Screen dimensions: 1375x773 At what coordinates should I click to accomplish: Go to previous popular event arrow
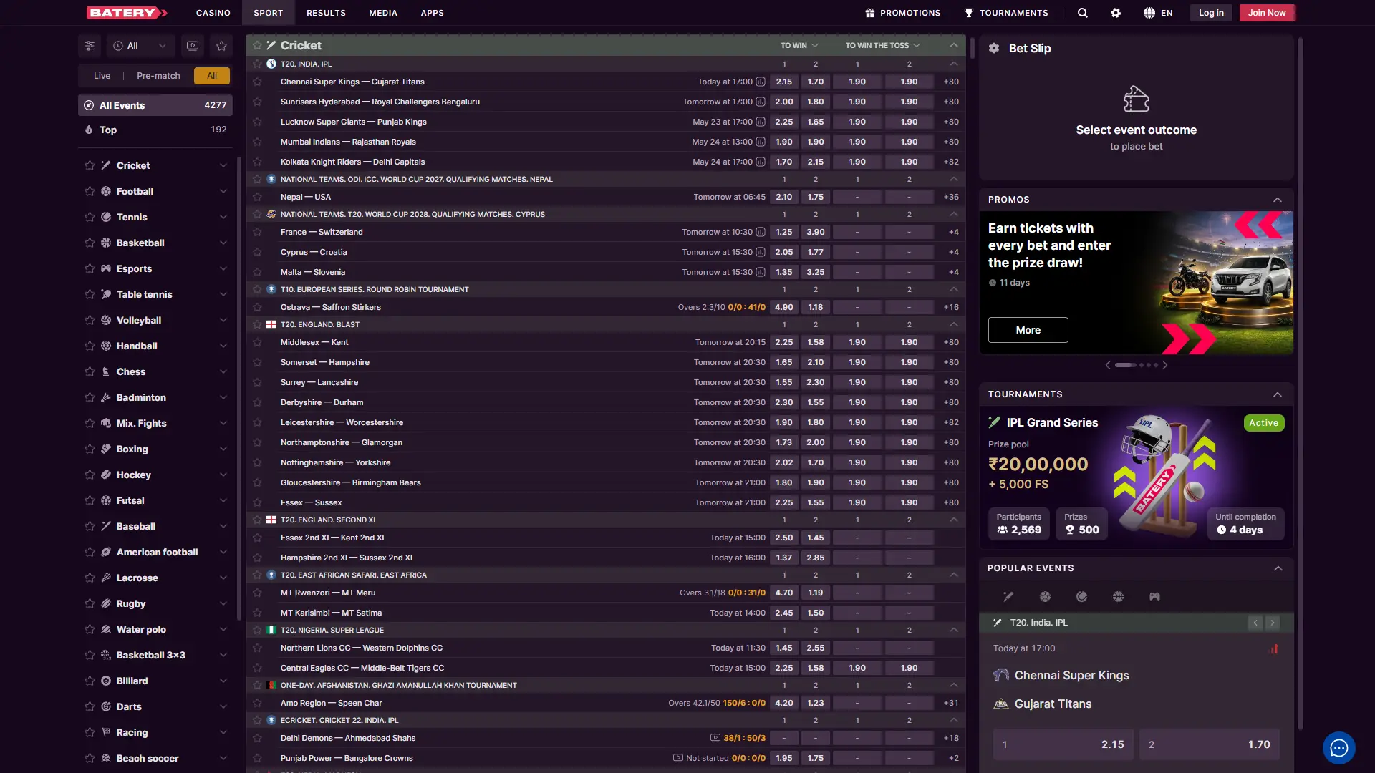(x=1255, y=623)
